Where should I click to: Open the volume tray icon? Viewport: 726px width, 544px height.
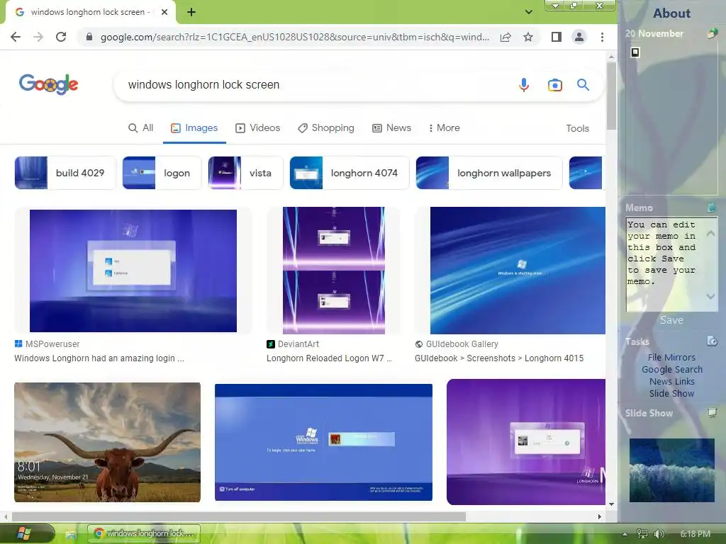(659, 534)
